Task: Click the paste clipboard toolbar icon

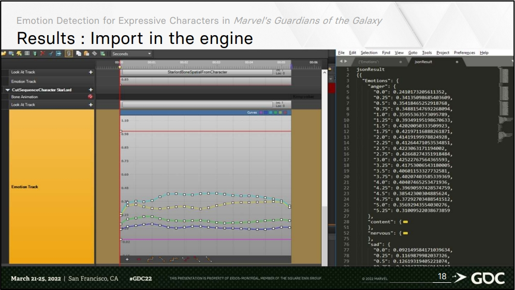Action: [86, 53]
